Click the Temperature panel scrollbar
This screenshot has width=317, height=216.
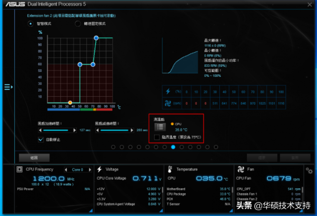pyautogui.click(x=232, y=190)
